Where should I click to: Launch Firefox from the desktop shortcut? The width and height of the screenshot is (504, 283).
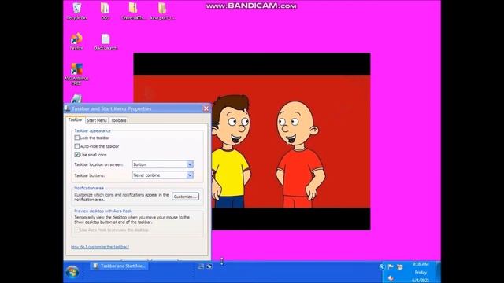[x=76, y=42]
